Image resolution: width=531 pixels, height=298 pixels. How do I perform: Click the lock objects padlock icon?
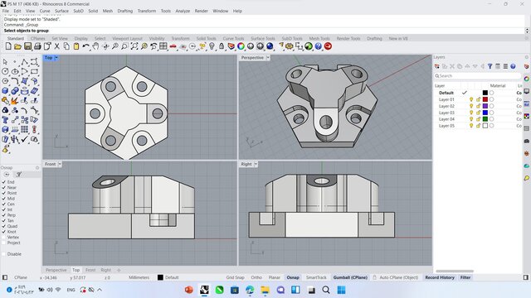click(222, 46)
